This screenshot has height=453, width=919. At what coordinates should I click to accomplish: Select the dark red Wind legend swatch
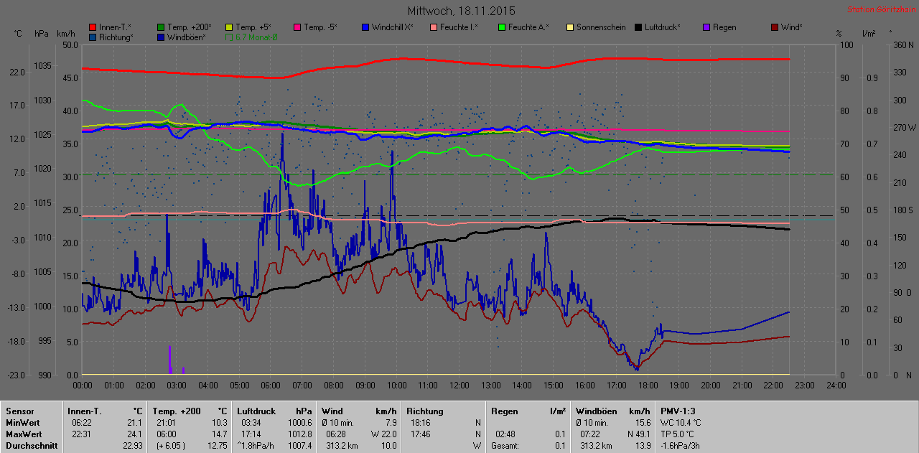775,27
